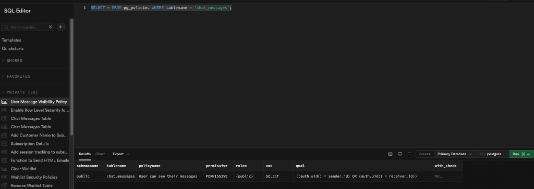This screenshot has height=189, width=534.
Task: Click the SQL Editor heading
Action: 17,11
